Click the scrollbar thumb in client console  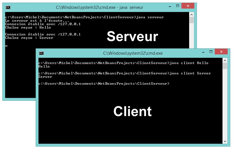[x=225, y=66]
